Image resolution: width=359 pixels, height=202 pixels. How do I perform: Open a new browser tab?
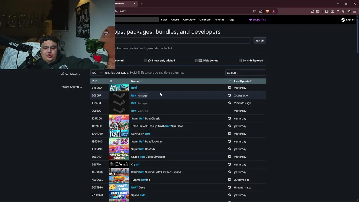click(x=142, y=4)
